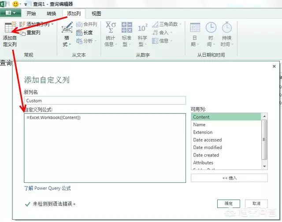Select 'Extension' in available columns list
This screenshot has width=282, height=222.
(226, 132)
